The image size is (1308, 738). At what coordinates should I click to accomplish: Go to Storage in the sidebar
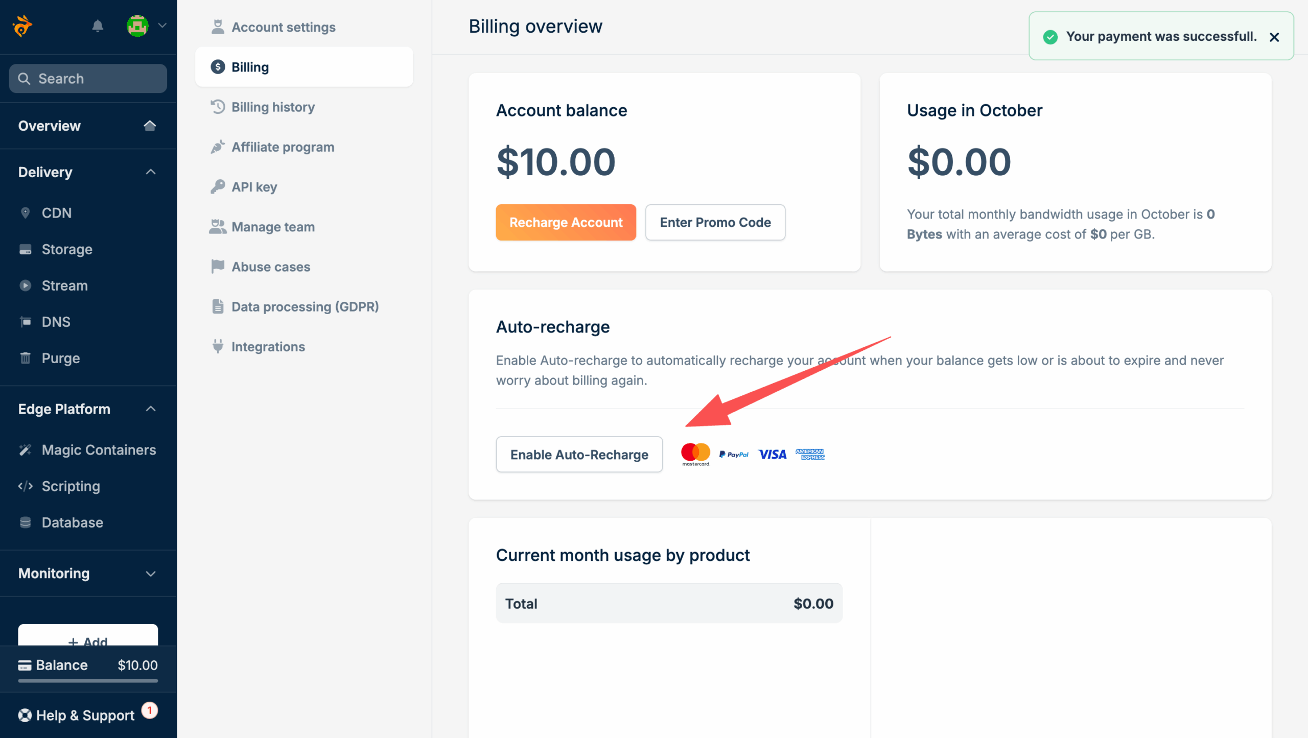66,249
